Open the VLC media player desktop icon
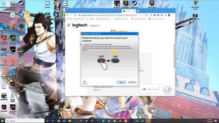The width and height of the screenshot is (219, 123). (x=4, y=74)
